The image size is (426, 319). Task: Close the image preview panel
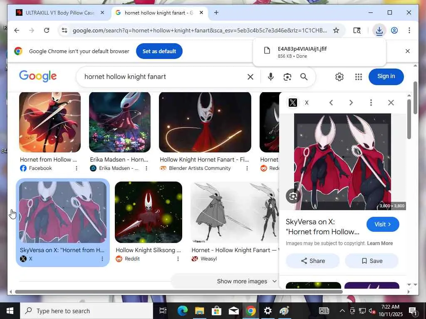point(391,103)
